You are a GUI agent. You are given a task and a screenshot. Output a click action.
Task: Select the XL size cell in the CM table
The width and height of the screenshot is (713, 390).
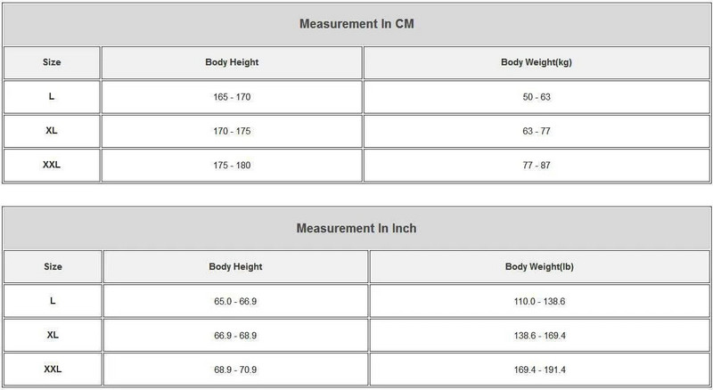point(52,131)
